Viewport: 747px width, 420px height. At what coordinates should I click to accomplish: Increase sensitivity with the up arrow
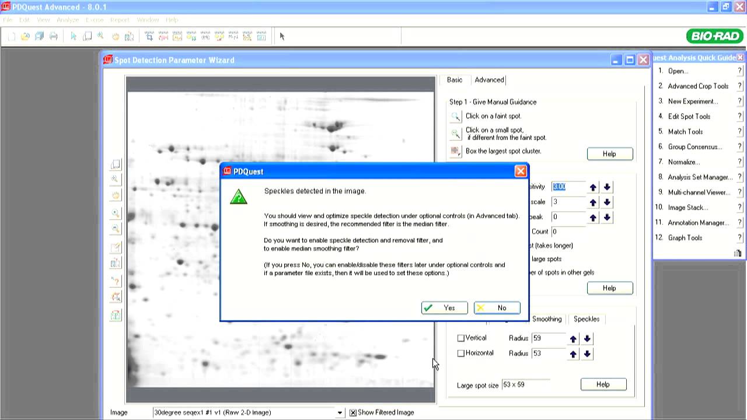coord(593,187)
